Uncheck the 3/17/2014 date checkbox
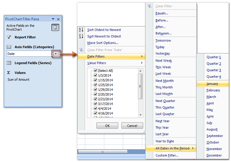Image resolution: width=231 pixels, height=162 pixels. tap(95, 104)
